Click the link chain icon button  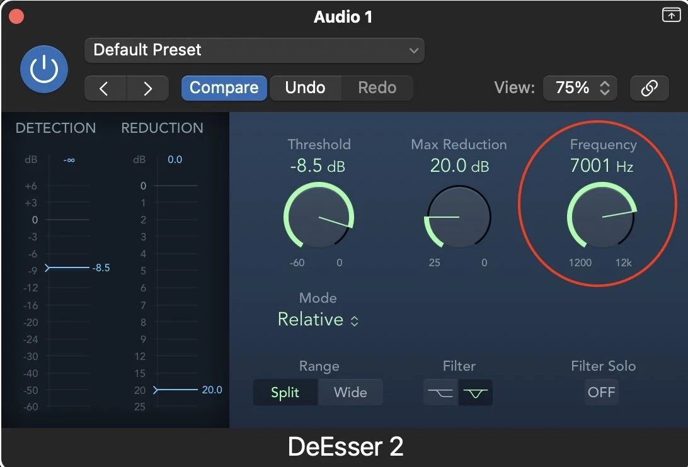[x=650, y=88]
